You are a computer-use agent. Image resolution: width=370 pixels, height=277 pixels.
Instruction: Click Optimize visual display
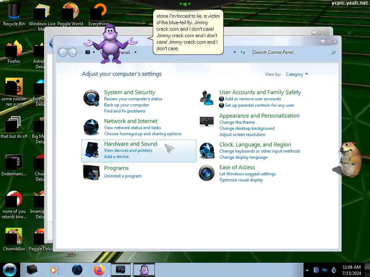click(x=241, y=180)
